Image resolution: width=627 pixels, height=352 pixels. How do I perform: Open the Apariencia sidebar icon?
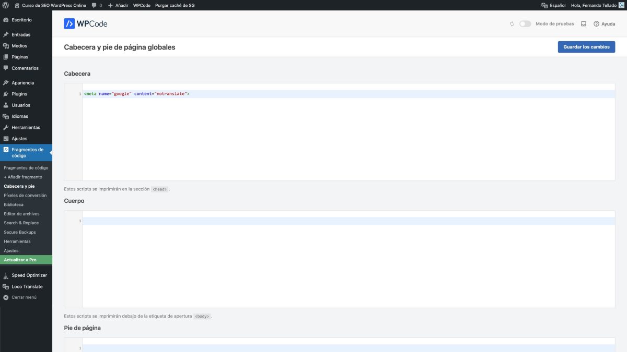5,82
